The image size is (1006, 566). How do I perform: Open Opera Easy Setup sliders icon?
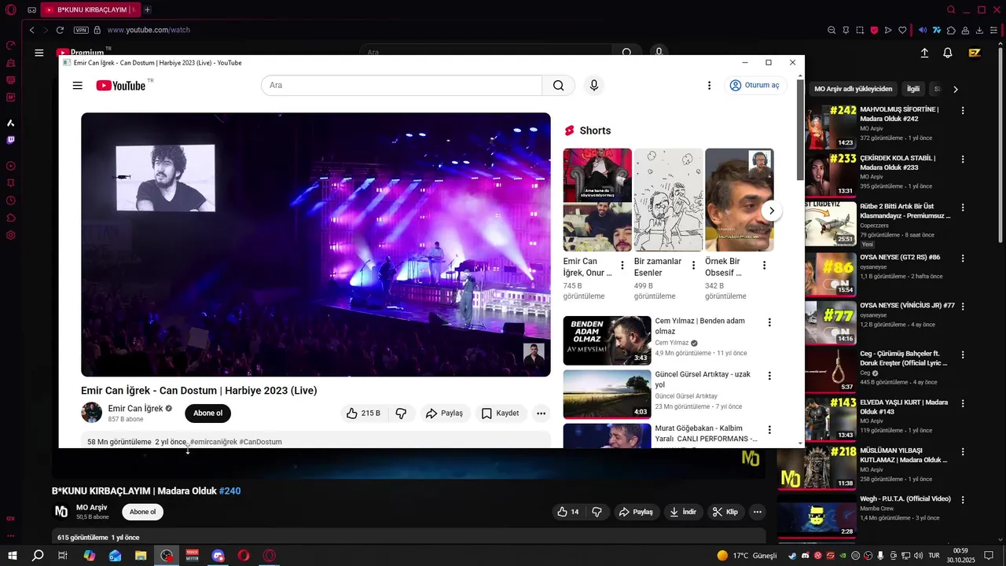click(x=993, y=30)
